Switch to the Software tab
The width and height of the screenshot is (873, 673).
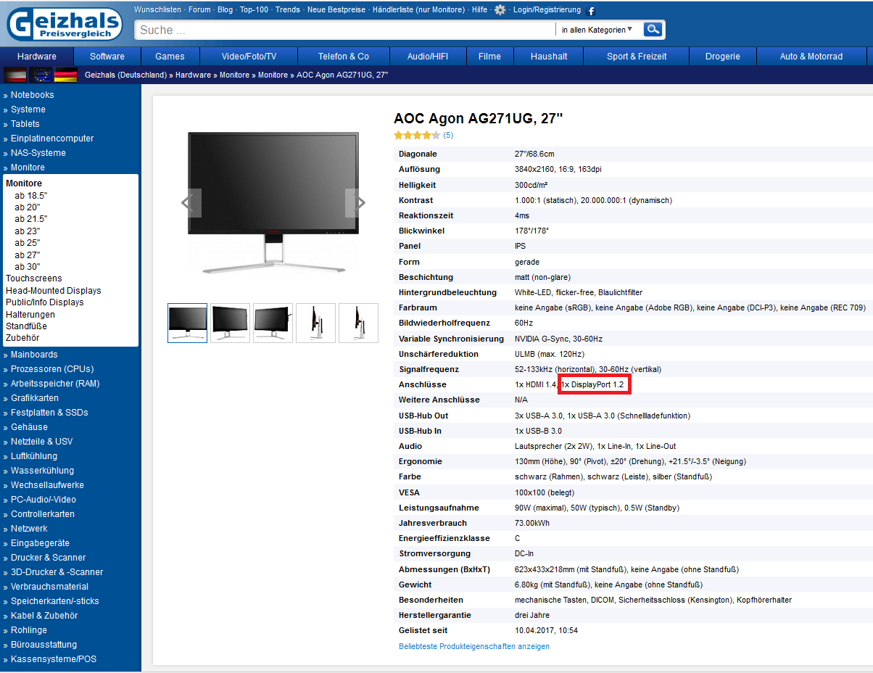[107, 55]
